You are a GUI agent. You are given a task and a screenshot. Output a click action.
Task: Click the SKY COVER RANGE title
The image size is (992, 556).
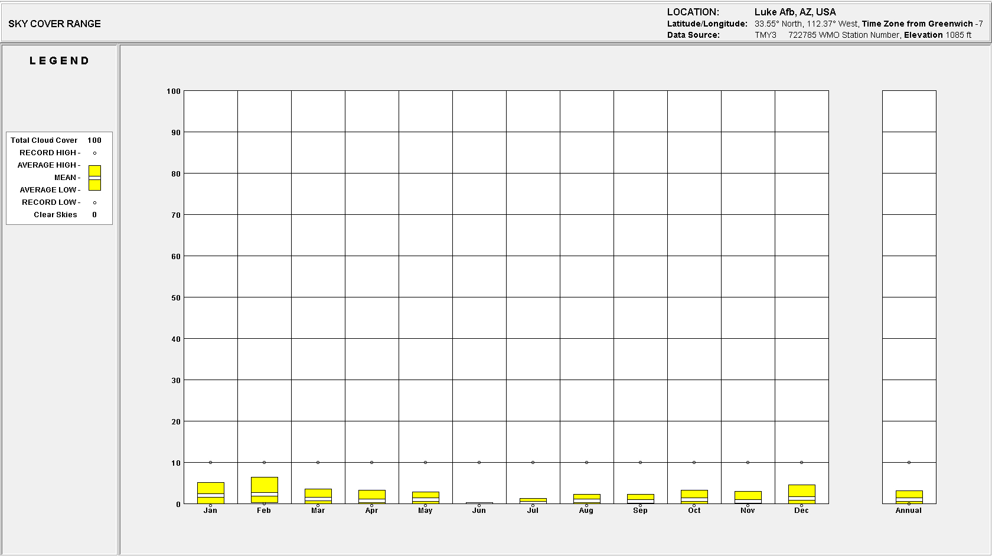tap(54, 24)
